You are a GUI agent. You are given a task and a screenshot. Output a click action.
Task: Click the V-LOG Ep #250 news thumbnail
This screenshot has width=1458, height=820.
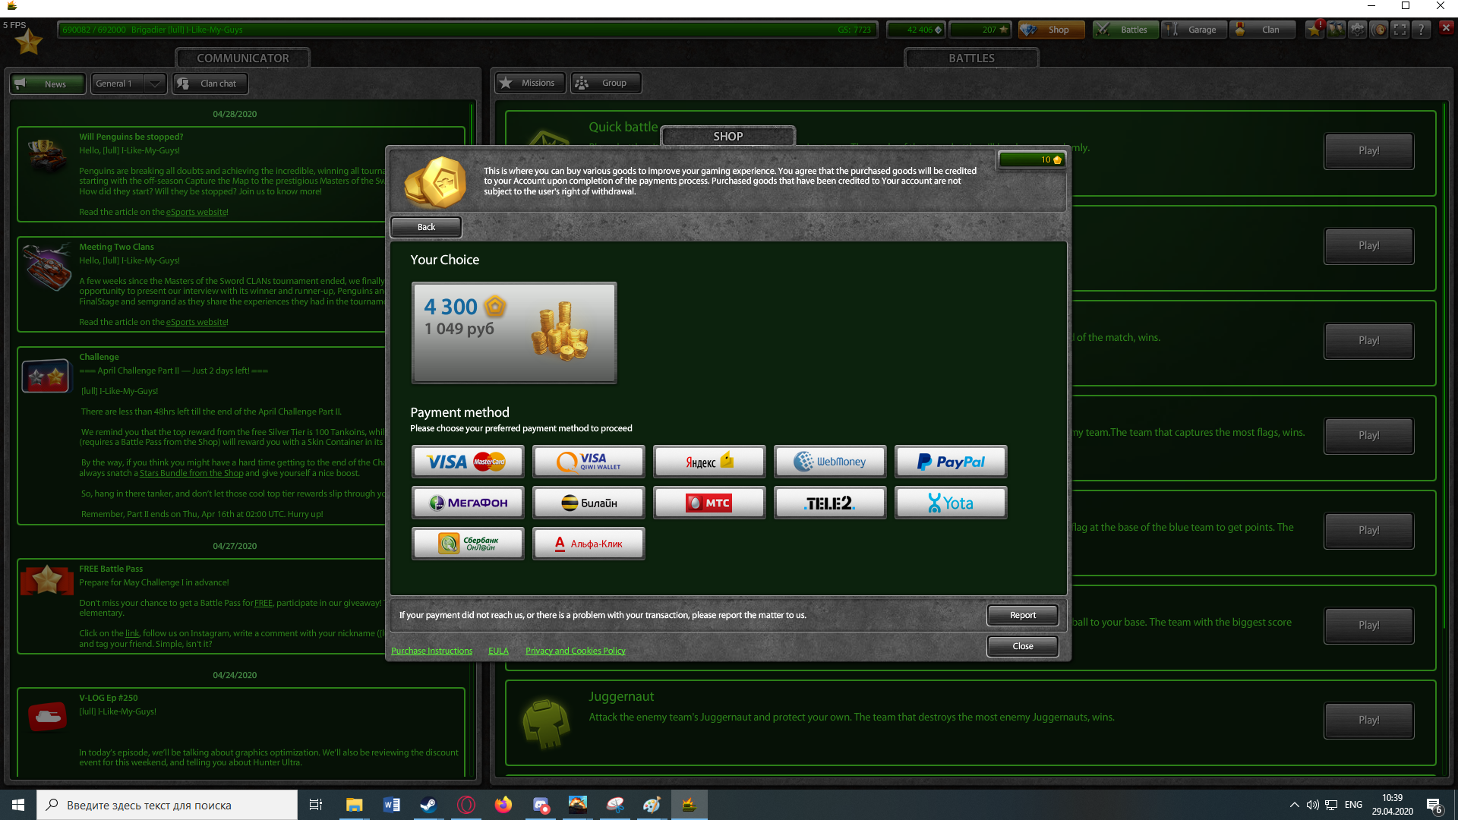coord(47,716)
